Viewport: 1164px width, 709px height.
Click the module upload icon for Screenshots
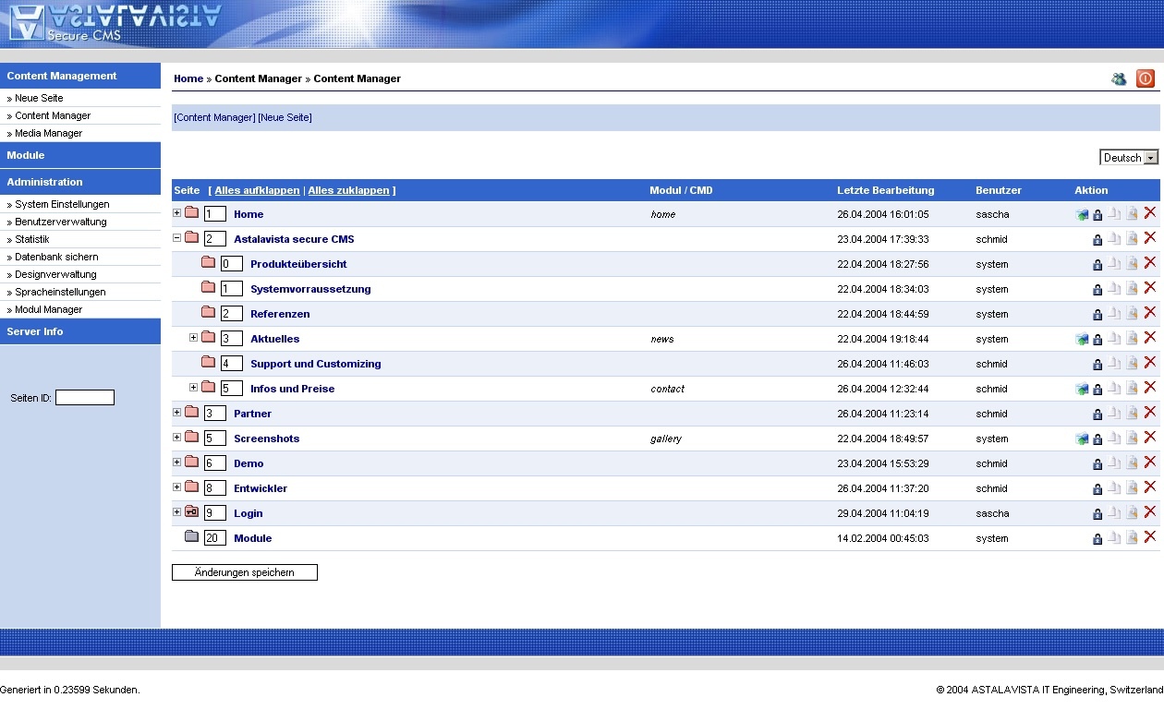coord(1082,439)
